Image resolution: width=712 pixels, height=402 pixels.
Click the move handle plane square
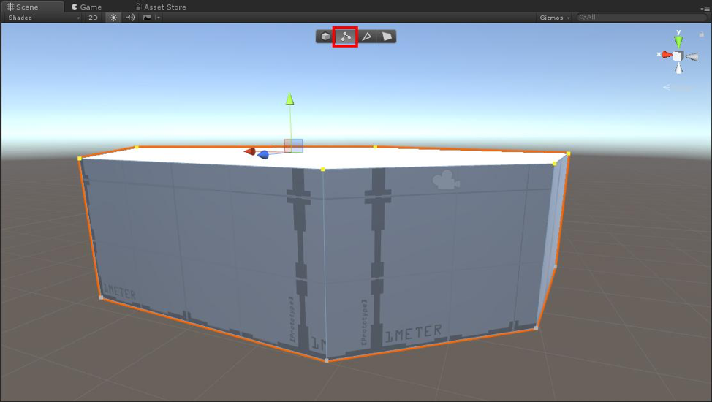point(293,145)
